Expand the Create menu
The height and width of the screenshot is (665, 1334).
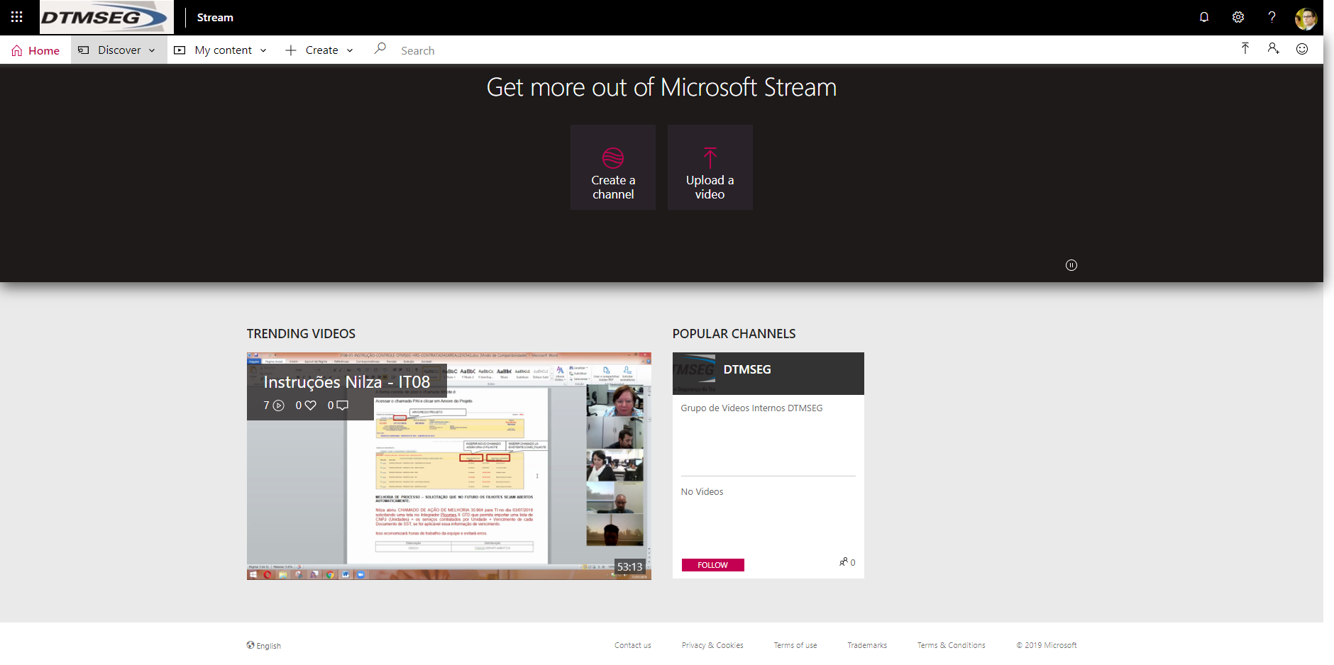point(319,50)
